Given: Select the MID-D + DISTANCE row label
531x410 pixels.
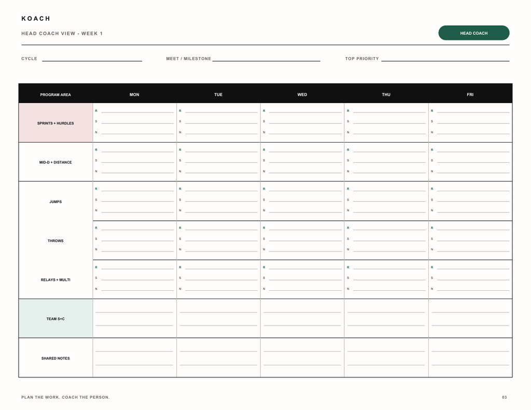Looking at the screenshot, I should pos(55,162).
